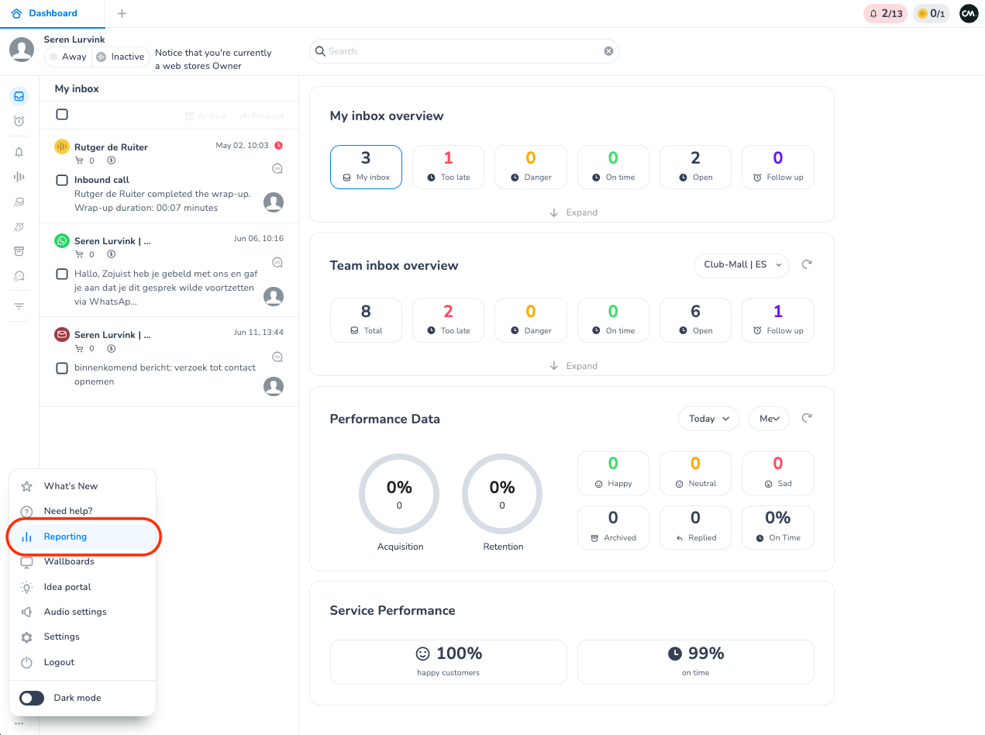985x735 pixels.
Task: Open the archive box sidebar icon
Action: click(x=19, y=251)
